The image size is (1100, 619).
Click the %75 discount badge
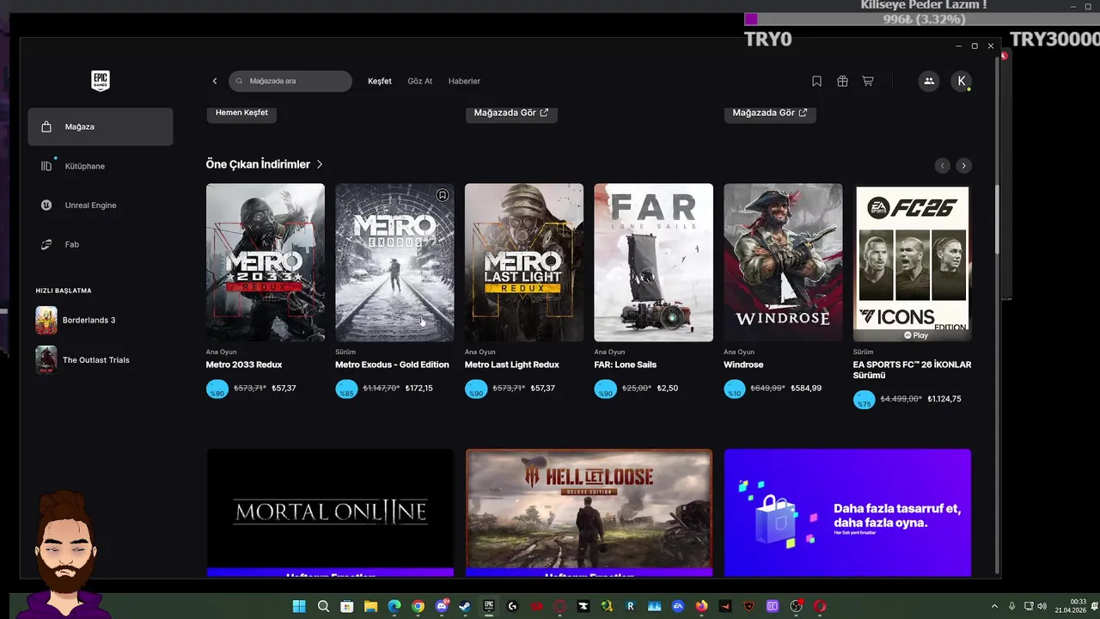[864, 399]
